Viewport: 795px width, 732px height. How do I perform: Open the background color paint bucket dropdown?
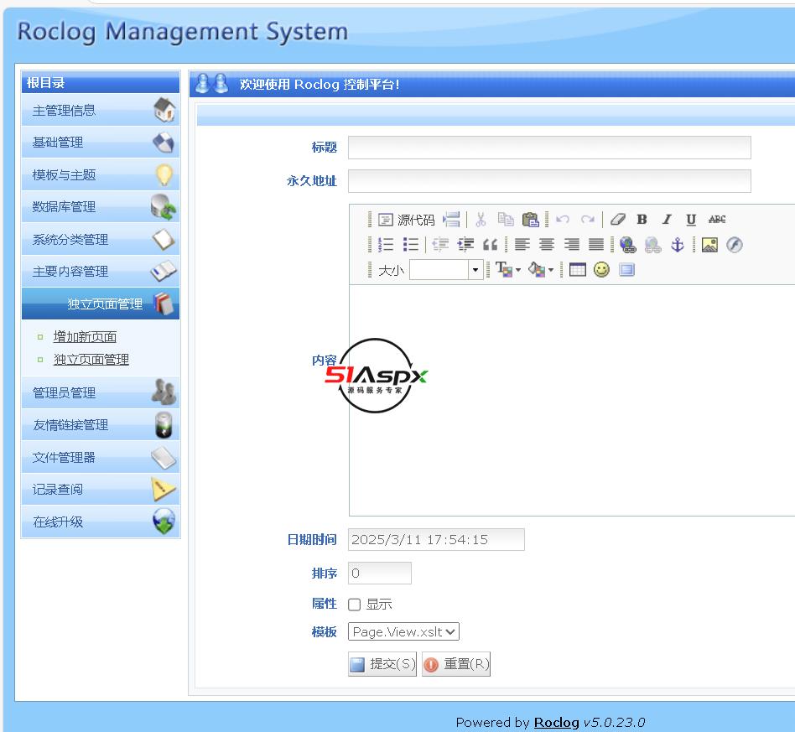(540, 270)
